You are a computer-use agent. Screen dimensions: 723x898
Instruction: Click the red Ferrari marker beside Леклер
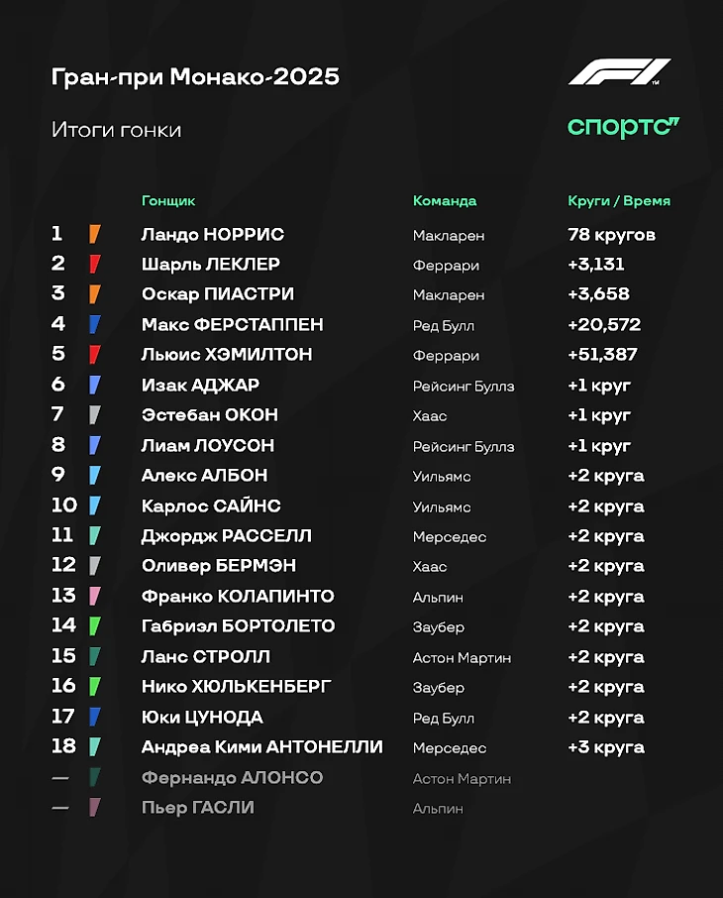(x=95, y=264)
